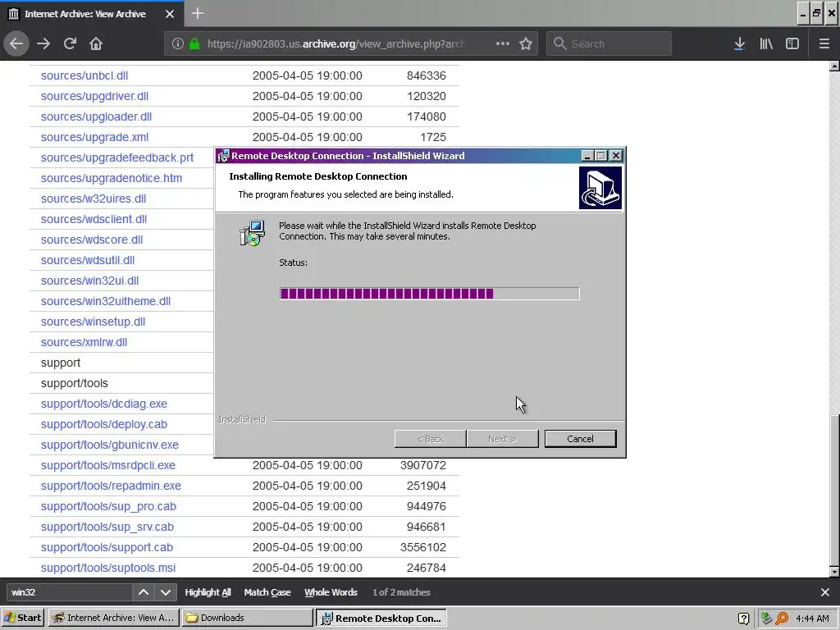This screenshot has width=840, height=630.
Task: Open a new tab with the plus
Action: (197, 13)
